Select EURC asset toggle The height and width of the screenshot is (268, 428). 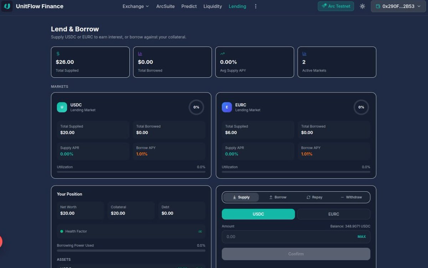coord(333,214)
